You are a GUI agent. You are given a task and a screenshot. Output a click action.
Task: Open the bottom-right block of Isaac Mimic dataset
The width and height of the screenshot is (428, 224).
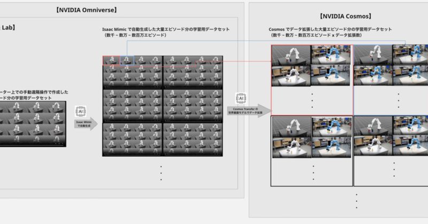pos(193,140)
